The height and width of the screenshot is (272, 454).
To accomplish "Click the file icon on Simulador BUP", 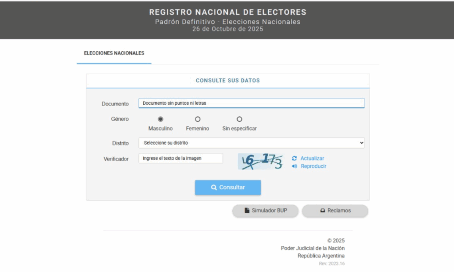I will pyautogui.click(x=247, y=211).
